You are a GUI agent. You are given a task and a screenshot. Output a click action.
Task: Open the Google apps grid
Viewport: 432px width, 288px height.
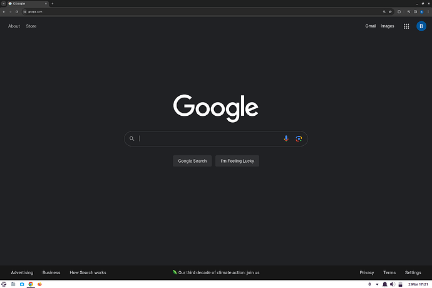tap(406, 26)
